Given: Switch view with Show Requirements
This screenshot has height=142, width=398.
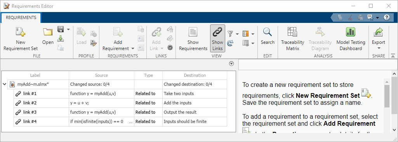Looking at the screenshot, I should tap(193, 38).
